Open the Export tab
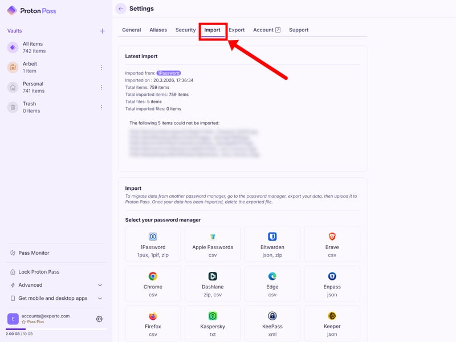 tap(237, 30)
